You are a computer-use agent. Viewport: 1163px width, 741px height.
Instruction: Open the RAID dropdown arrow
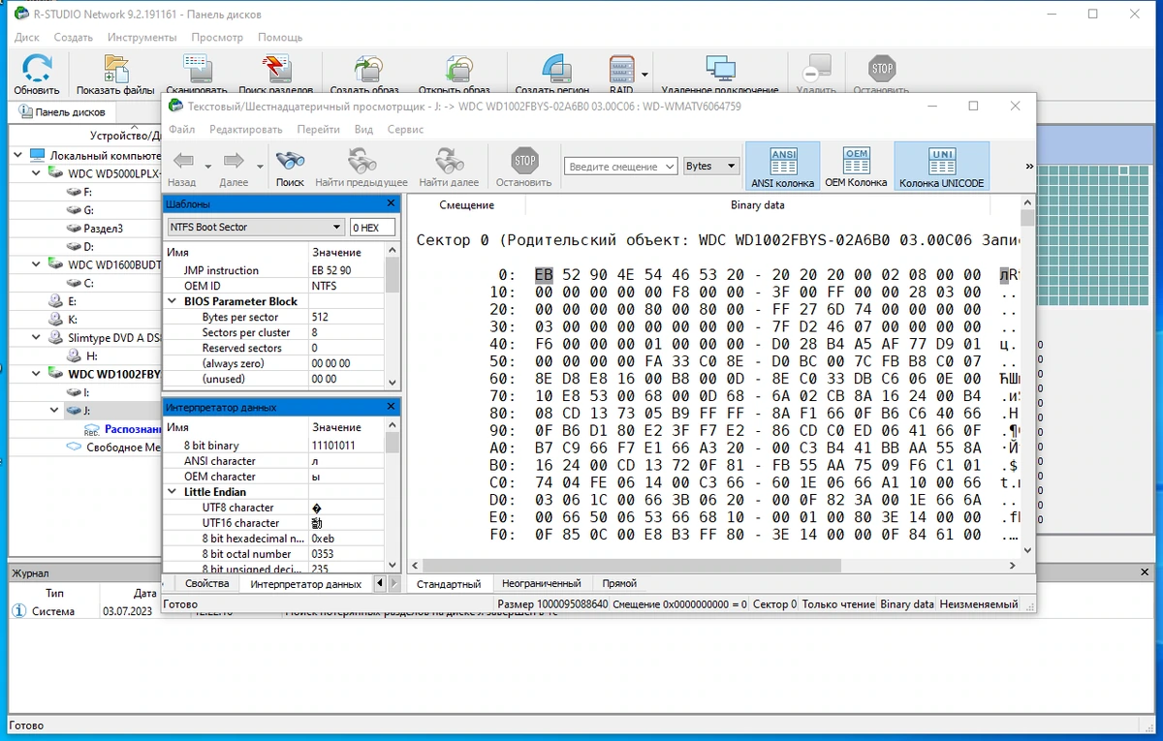tap(645, 74)
